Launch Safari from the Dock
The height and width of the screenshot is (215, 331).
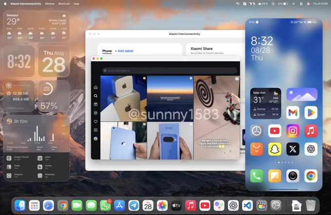click(48, 205)
